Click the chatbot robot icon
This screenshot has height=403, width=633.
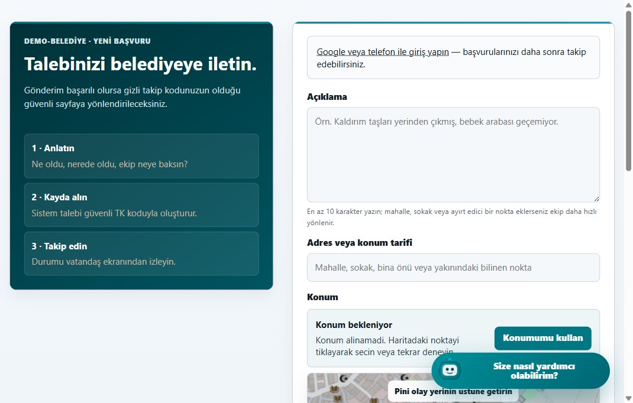click(x=450, y=370)
